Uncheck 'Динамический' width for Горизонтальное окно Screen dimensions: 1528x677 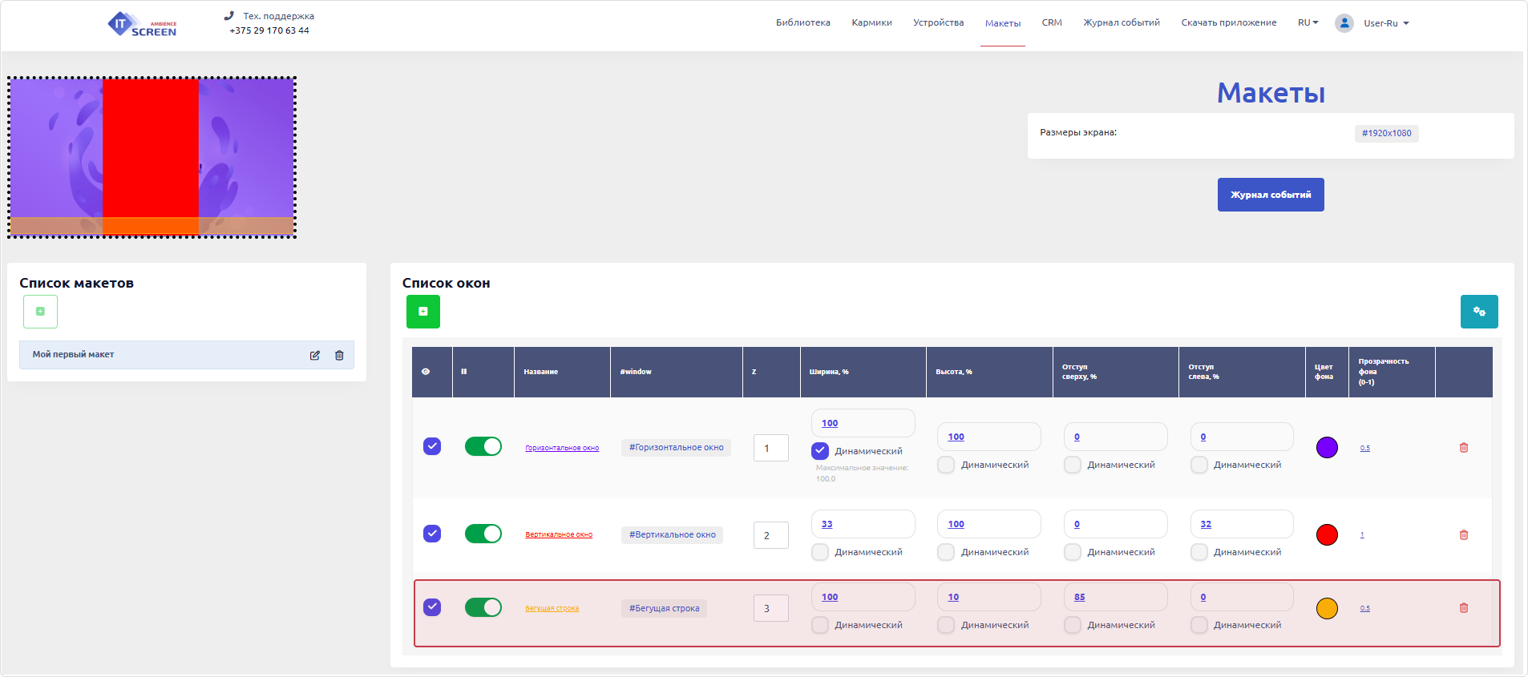pos(820,451)
